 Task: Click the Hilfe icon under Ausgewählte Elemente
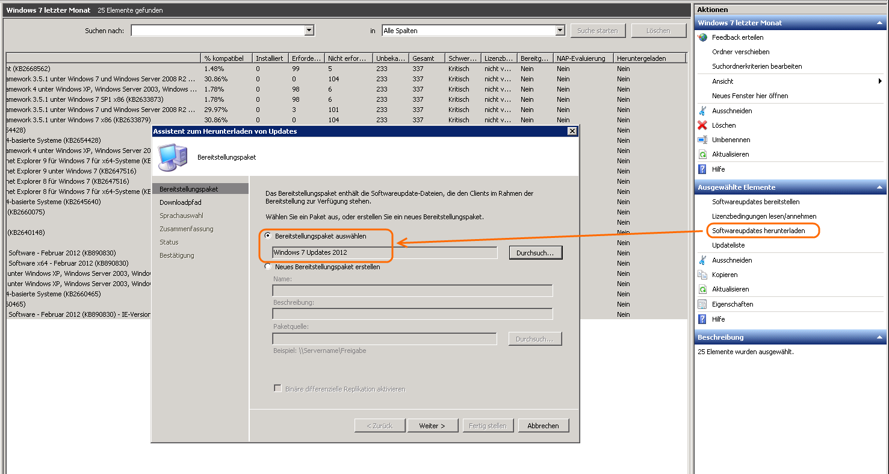702,319
